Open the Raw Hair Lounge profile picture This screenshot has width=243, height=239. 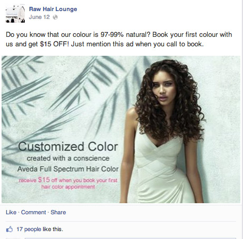[15, 14]
